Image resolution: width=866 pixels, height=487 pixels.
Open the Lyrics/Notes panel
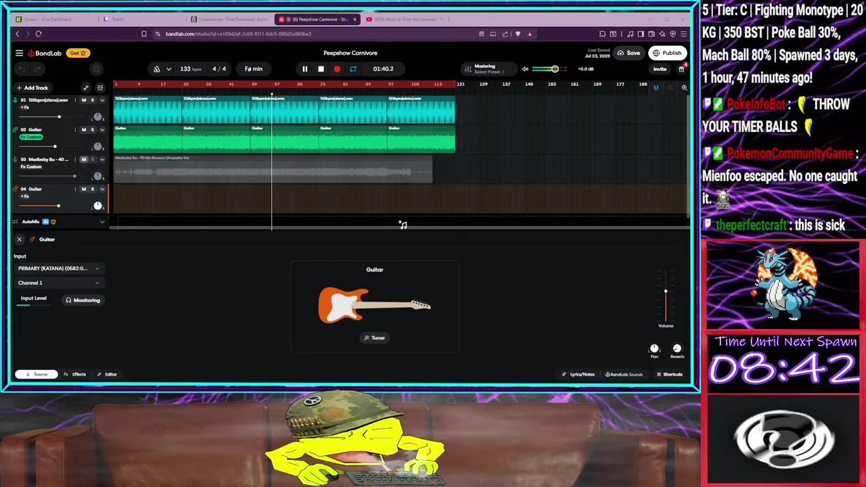pyautogui.click(x=578, y=375)
